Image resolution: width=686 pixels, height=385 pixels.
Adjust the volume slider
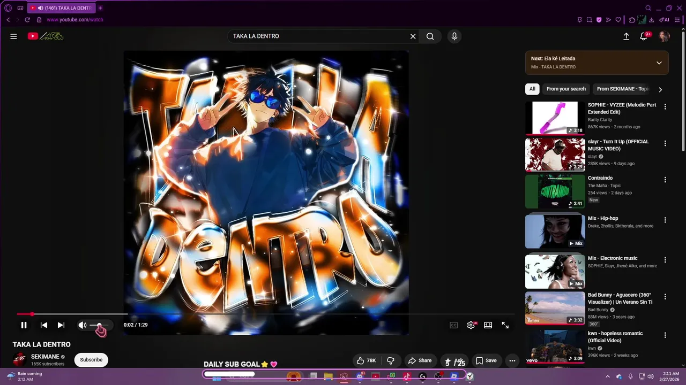[99, 325]
